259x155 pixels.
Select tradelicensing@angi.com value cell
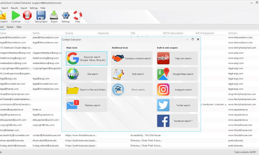(x=13, y=58)
